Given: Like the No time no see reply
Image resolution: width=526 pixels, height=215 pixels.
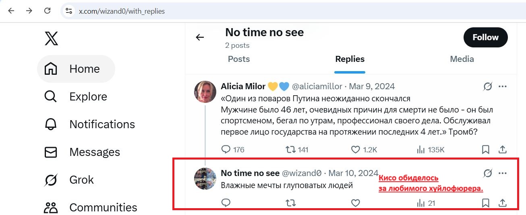Looking at the screenshot, I should (355, 203).
